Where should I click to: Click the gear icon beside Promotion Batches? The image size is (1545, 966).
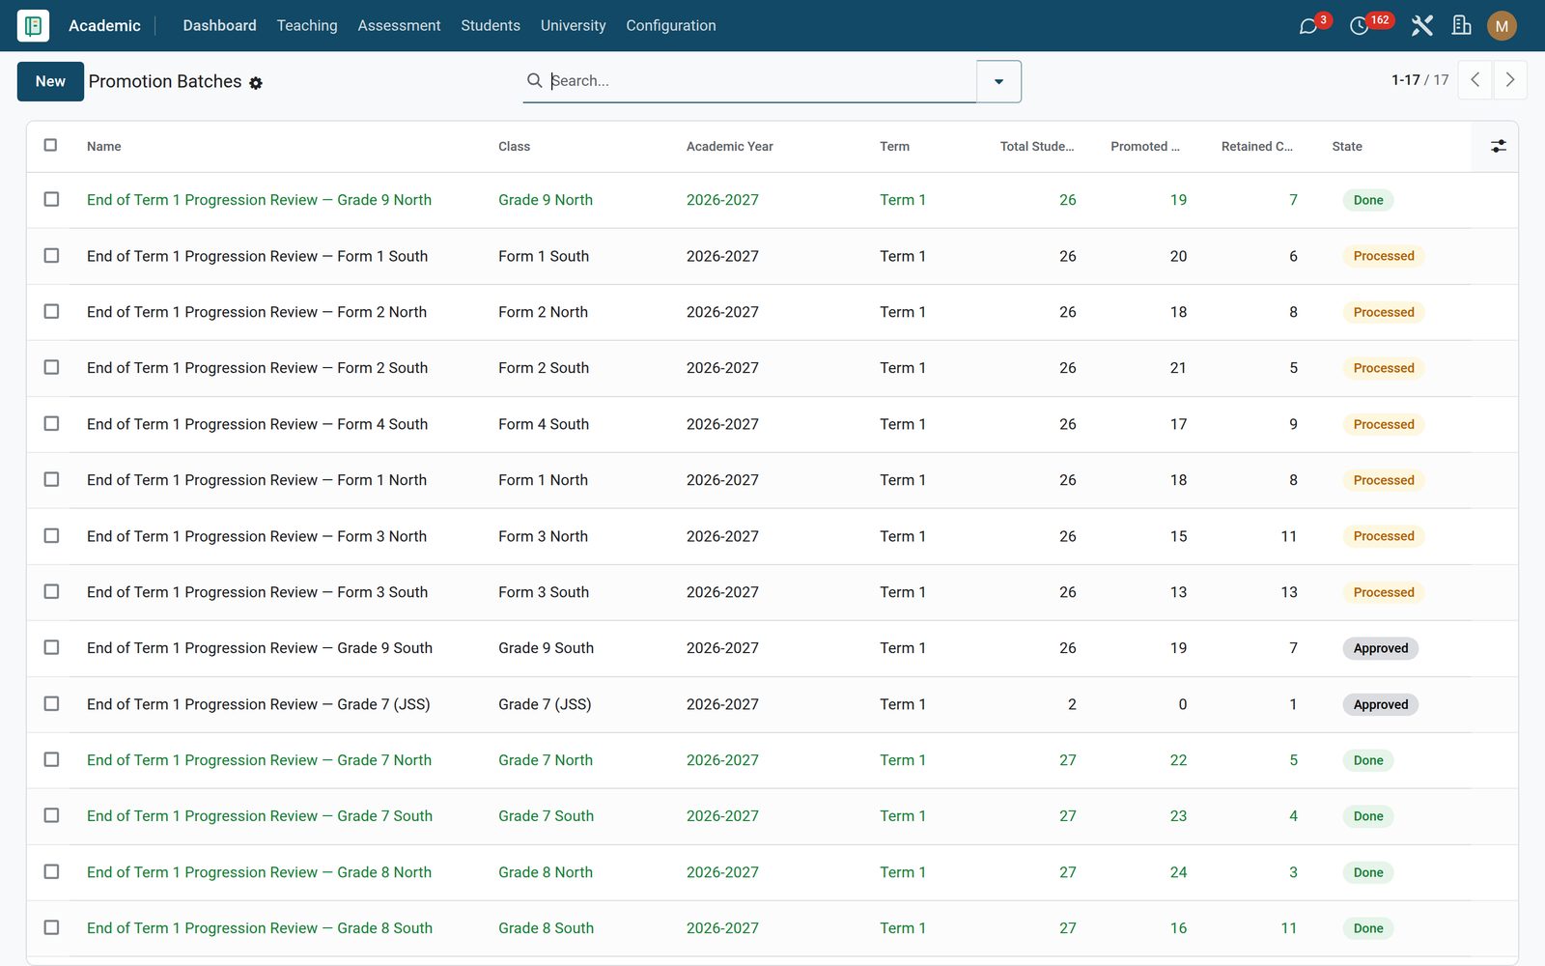click(256, 83)
